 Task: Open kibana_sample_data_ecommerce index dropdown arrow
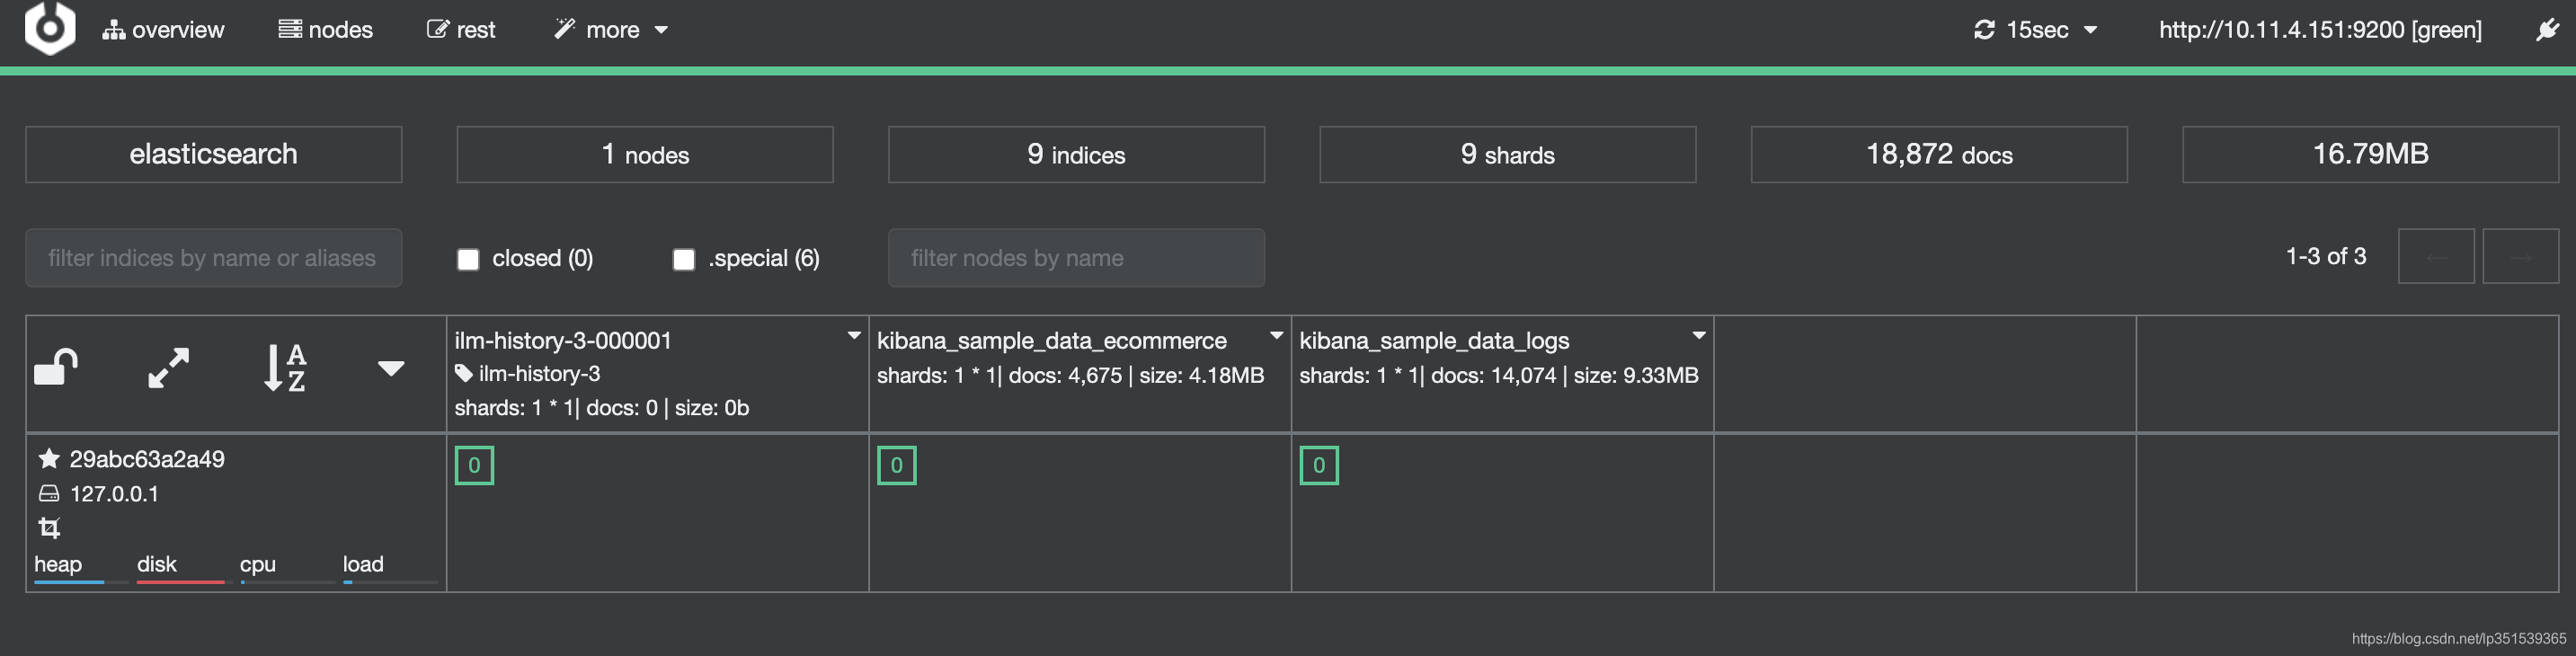[x=1276, y=336]
